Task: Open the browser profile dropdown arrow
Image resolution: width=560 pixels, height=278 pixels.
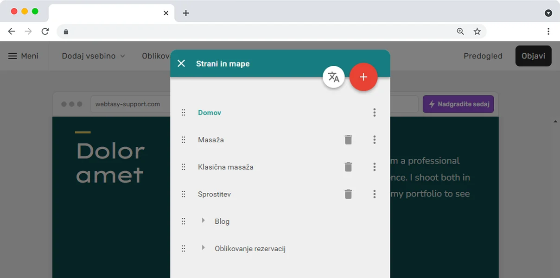Action: tap(548, 13)
